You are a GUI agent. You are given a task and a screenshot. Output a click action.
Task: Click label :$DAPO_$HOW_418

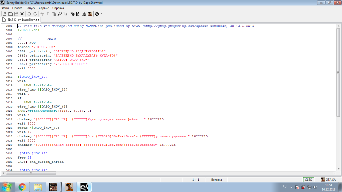[x=33, y=153]
